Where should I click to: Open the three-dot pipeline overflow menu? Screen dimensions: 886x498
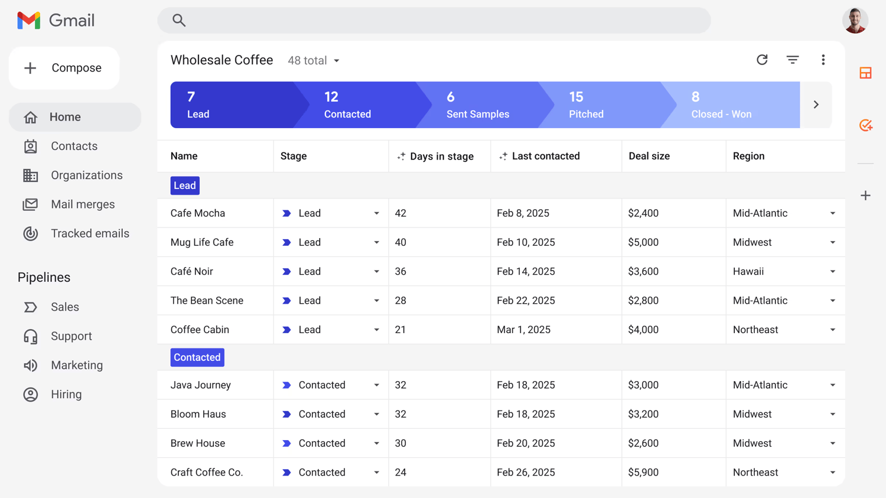point(823,60)
